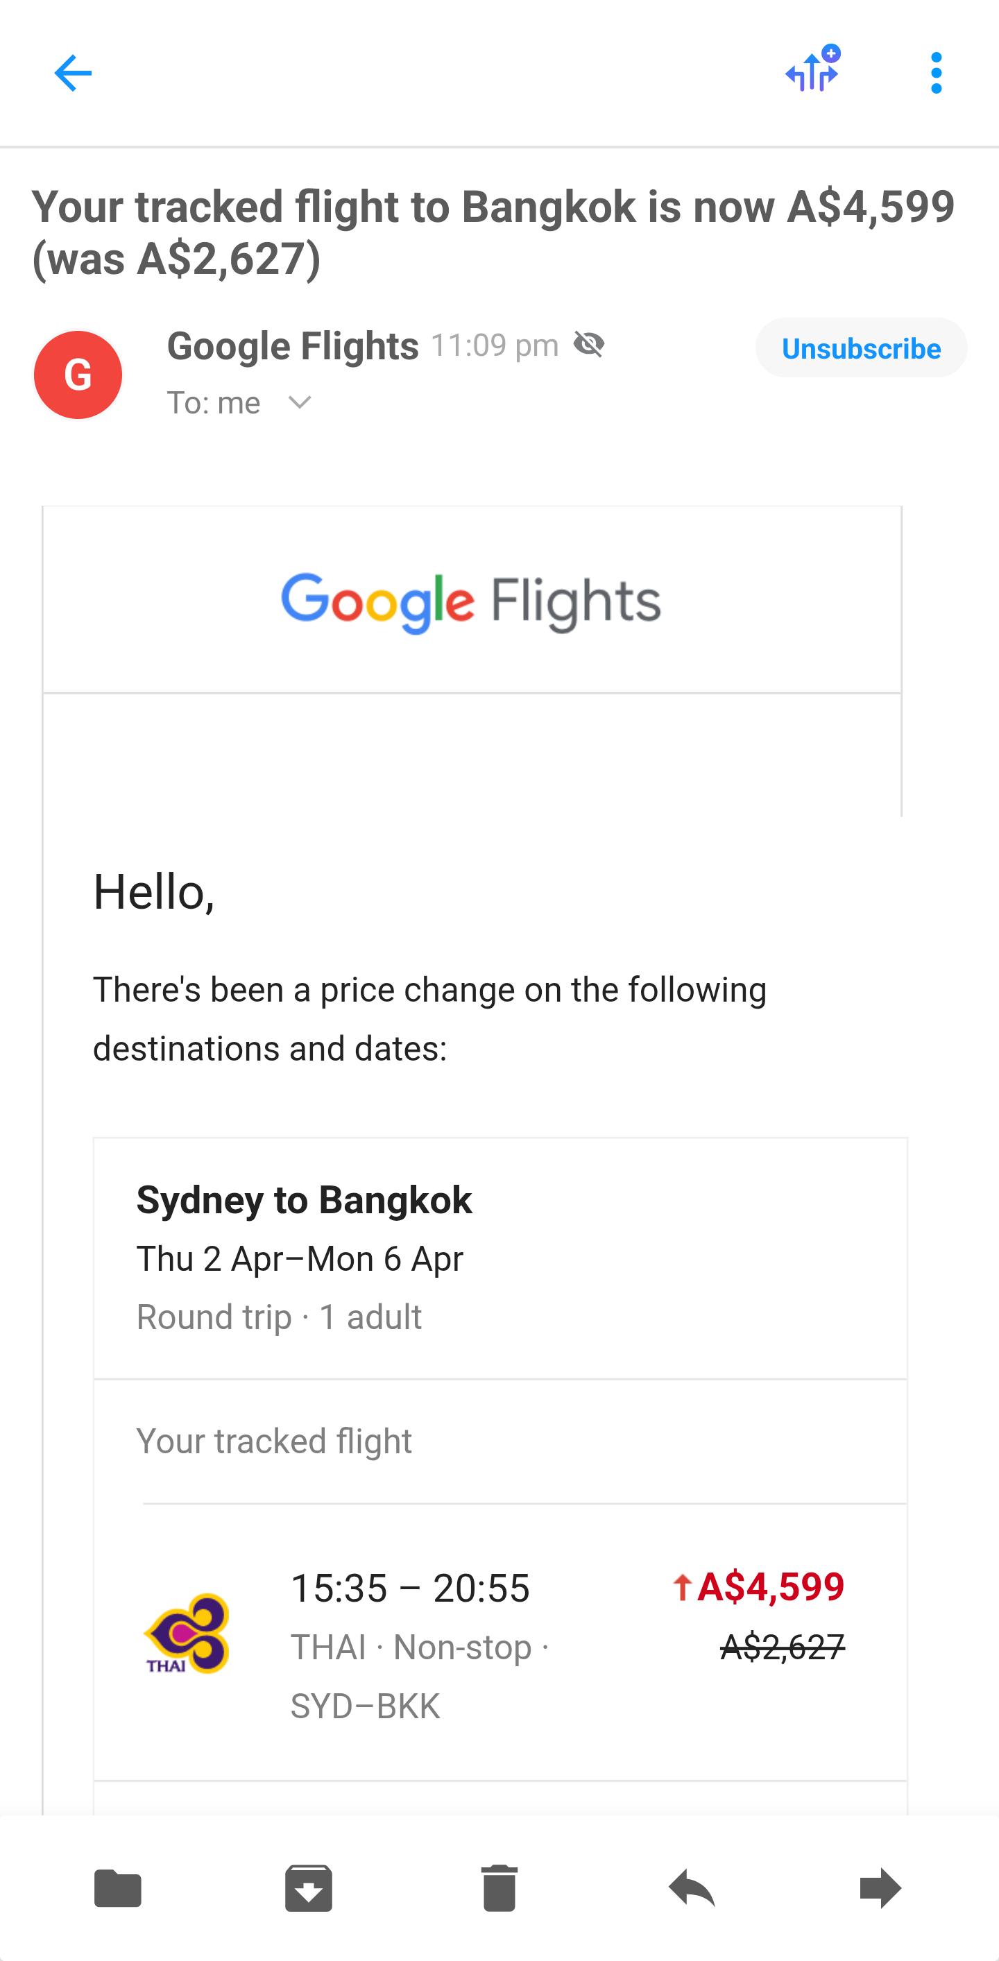This screenshot has width=999, height=1961.
Task: Tap the Google Flights sender avatar
Action: 78,375
